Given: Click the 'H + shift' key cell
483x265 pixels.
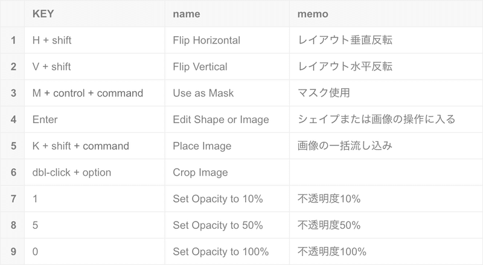Looking at the screenshot, I should [95, 40].
